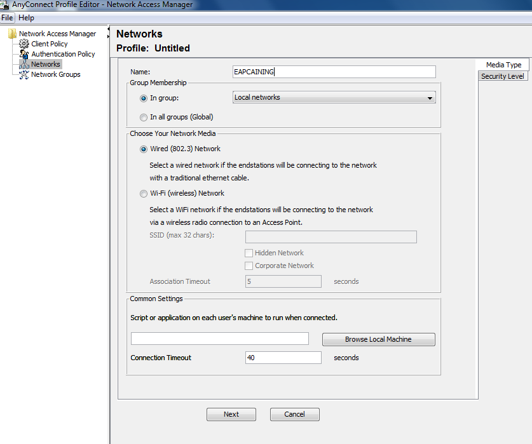Click the "Networks" page heading
This screenshot has height=444, width=532.
point(139,34)
